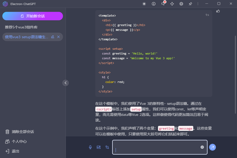
Task: Clear the input with the circled X
Action: (202, 147)
